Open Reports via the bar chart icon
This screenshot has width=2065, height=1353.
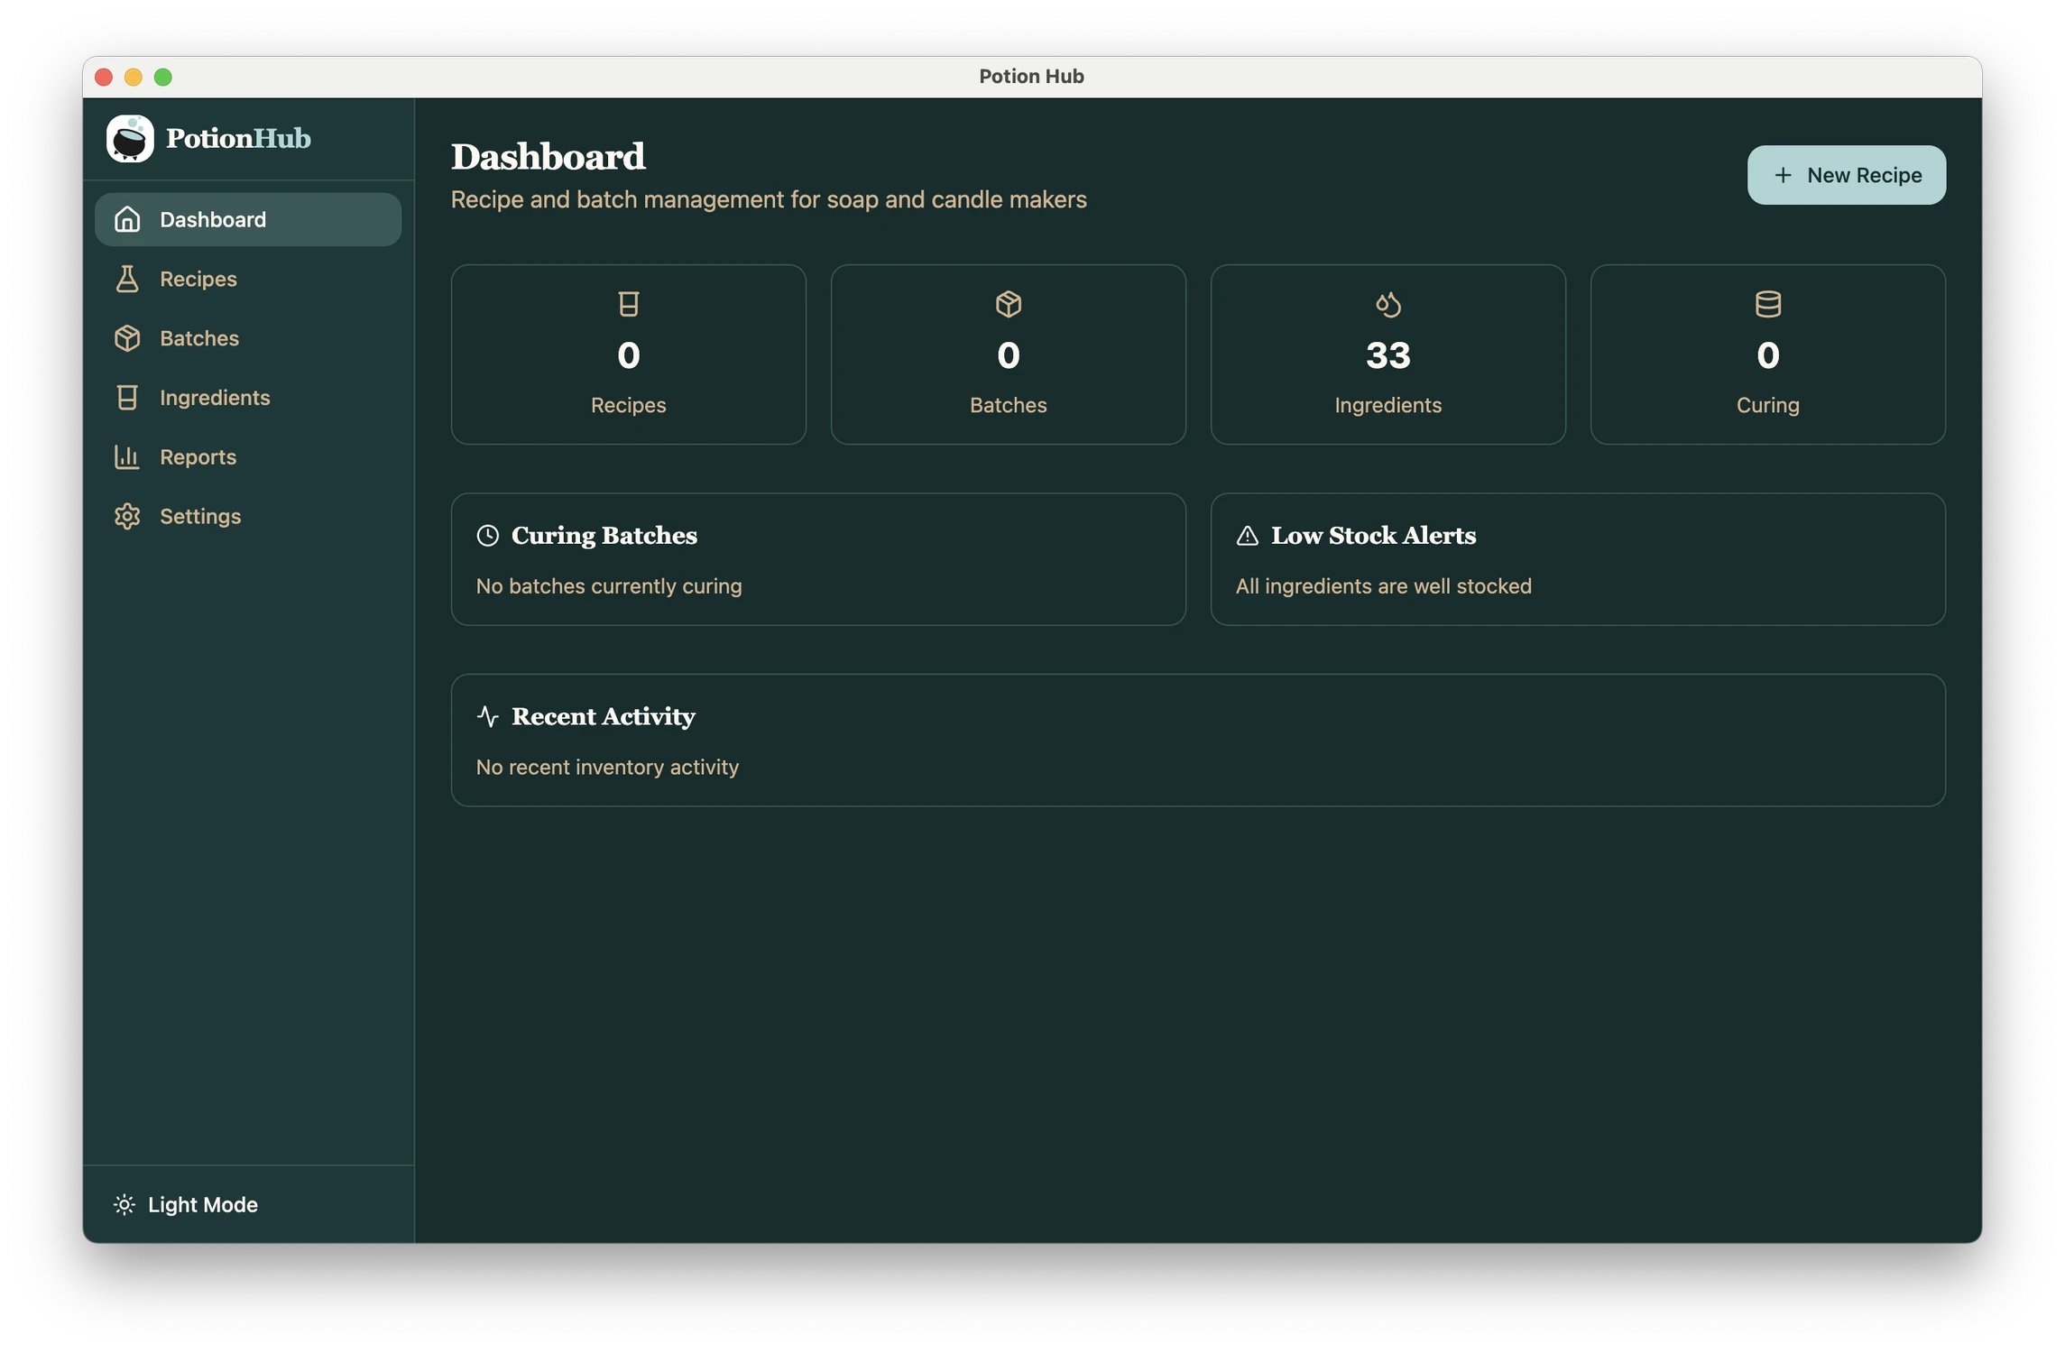point(127,457)
